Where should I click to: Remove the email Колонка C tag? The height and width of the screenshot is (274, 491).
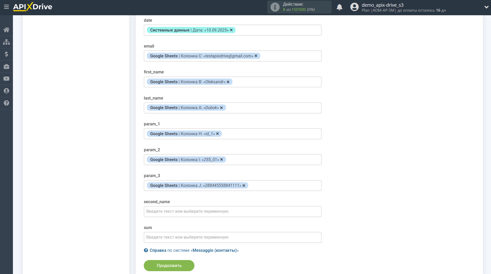click(256, 56)
